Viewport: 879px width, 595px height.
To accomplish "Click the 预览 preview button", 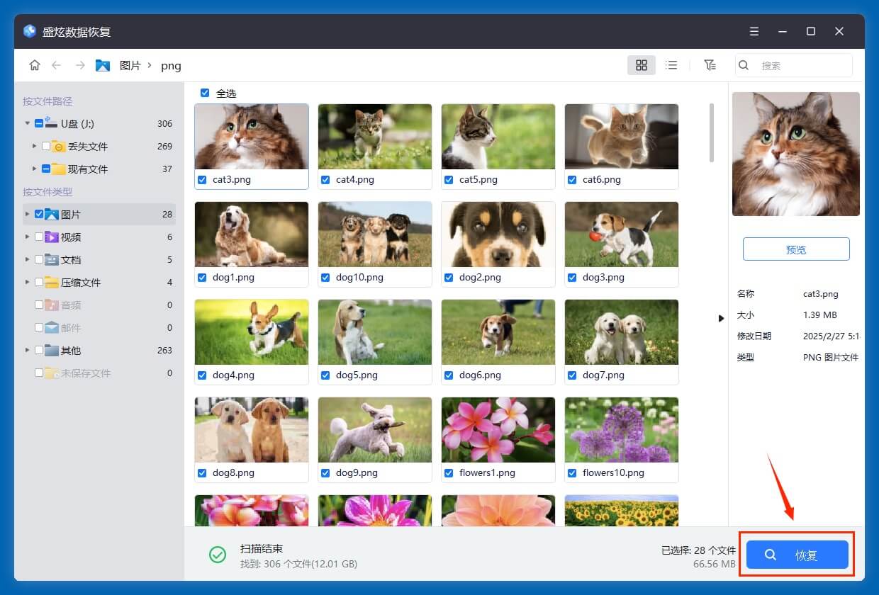I will (795, 249).
